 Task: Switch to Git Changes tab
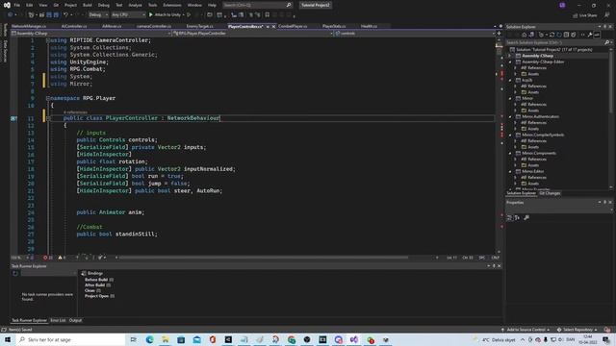pyautogui.click(x=550, y=193)
